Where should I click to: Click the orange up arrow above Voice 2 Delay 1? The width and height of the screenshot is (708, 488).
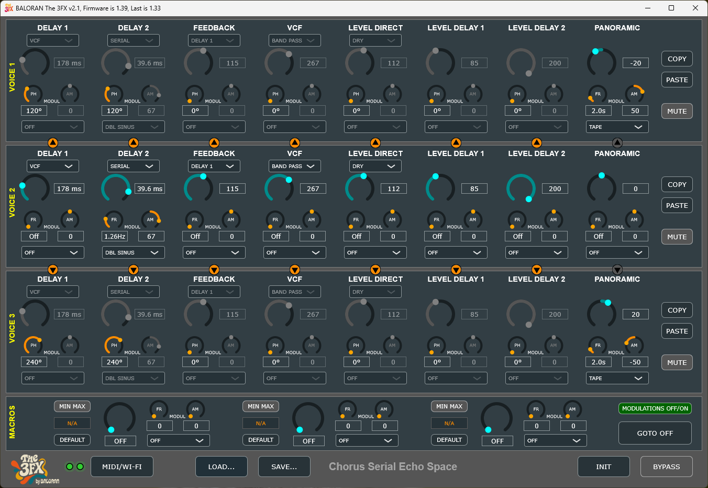point(52,141)
